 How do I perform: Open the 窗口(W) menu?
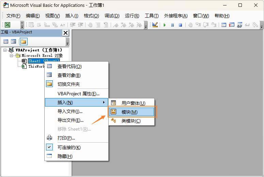click(201, 16)
